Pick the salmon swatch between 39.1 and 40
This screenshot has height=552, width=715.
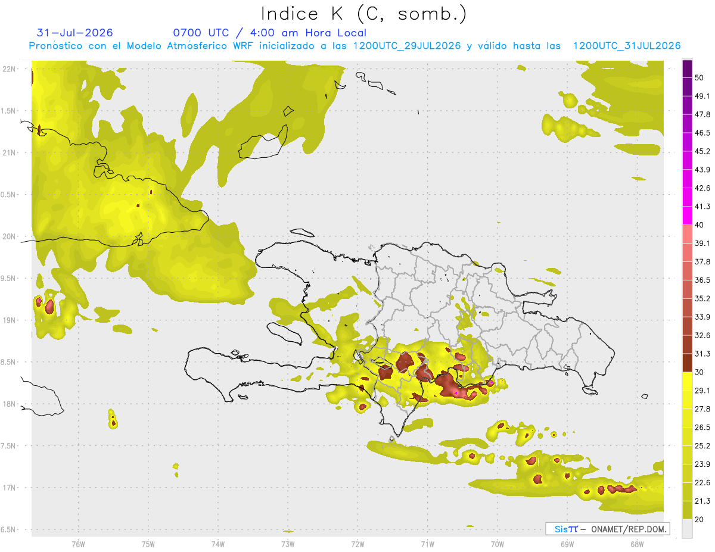click(x=687, y=234)
